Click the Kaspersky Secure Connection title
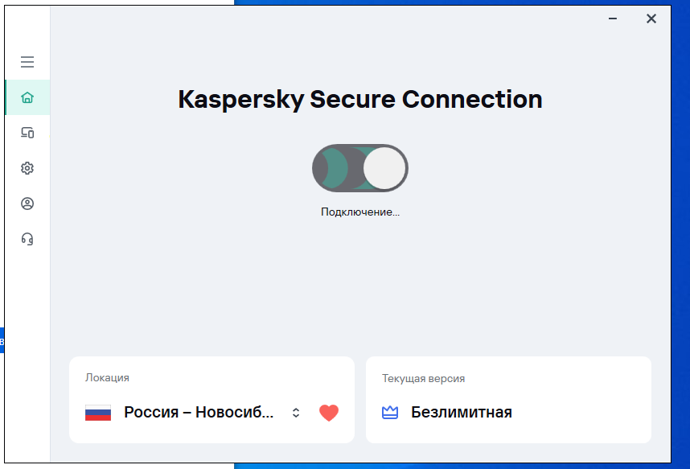The width and height of the screenshot is (690, 469). pos(360,99)
